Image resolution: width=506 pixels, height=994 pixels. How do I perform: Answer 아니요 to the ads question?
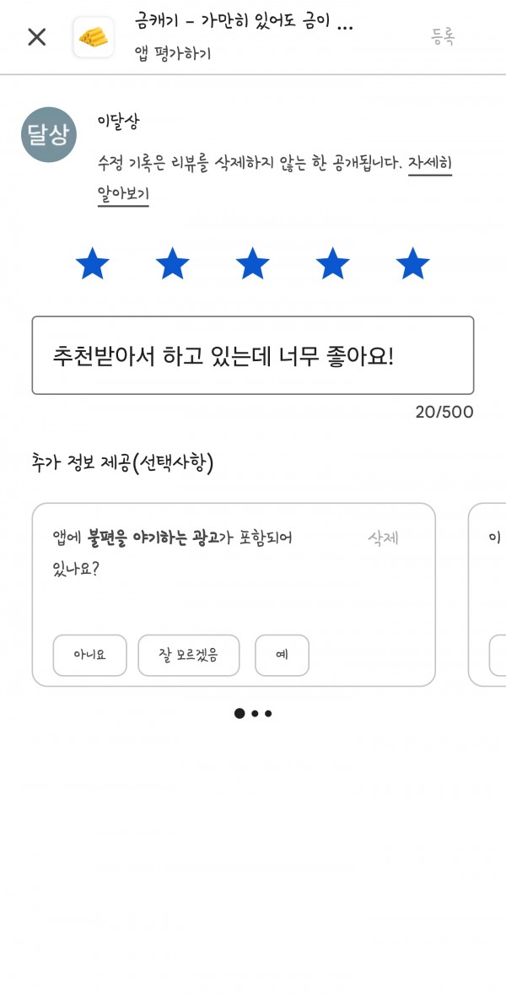pos(90,656)
